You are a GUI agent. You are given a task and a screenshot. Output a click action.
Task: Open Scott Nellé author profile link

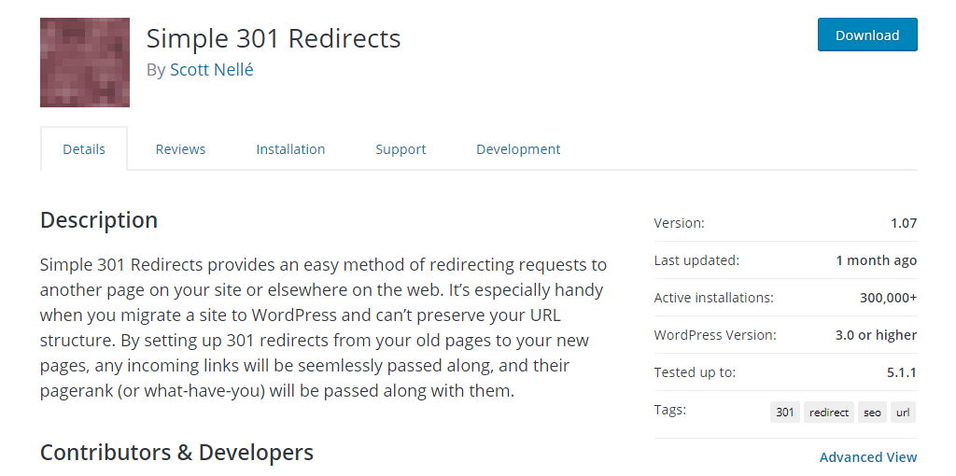pos(211,70)
